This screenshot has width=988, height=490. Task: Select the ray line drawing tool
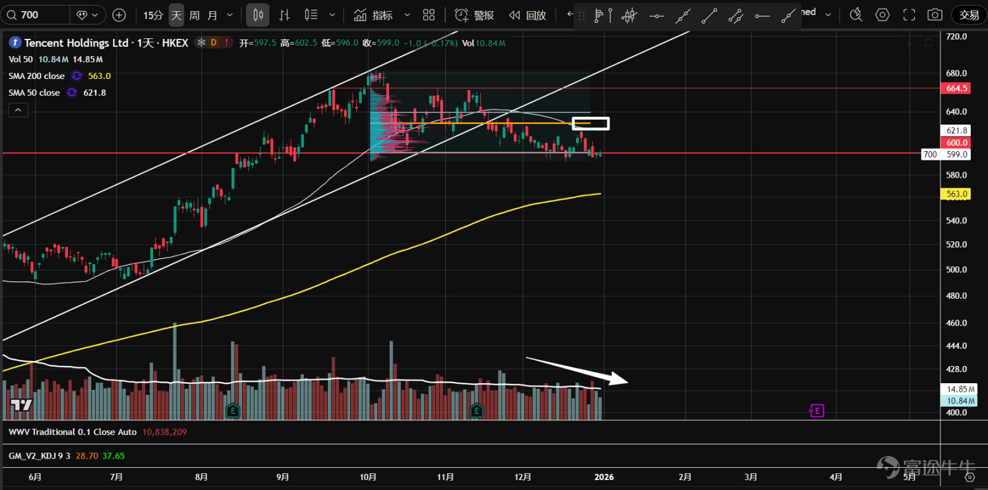point(788,16)
